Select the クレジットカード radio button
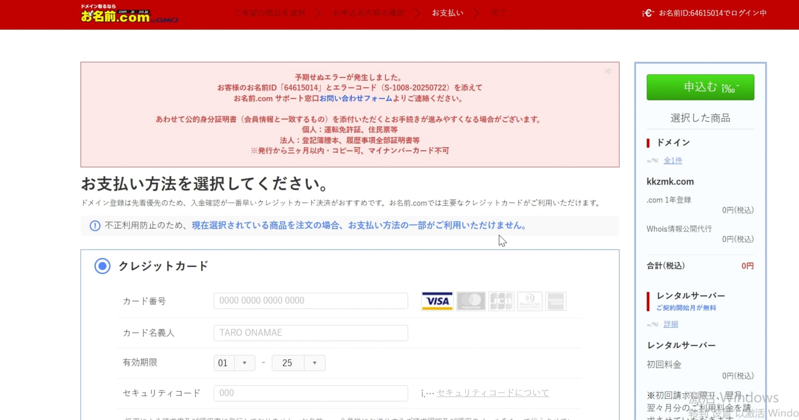Screen dimensions: 799x420 tap(102, 266)
